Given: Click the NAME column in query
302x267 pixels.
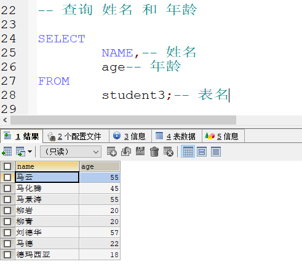Looking at the screenshot, I should [x=117, y=53].
